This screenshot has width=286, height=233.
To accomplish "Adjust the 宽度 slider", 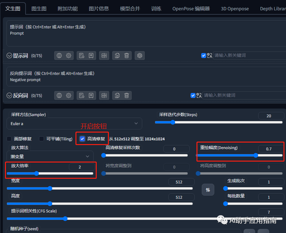I will [100, 188].
